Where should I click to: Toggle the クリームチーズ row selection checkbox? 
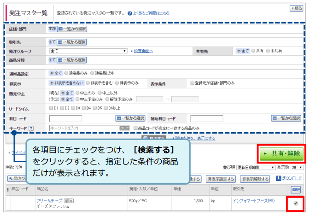point(295,203)
